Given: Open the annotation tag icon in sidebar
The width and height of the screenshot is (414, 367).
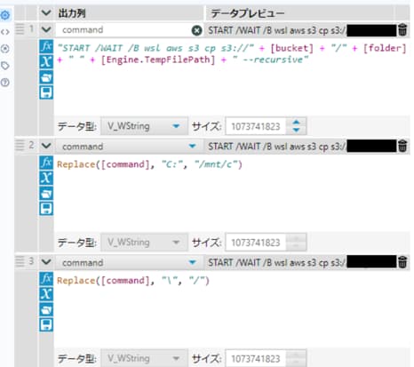Looking at the screenshot, I should pos(5,66).
